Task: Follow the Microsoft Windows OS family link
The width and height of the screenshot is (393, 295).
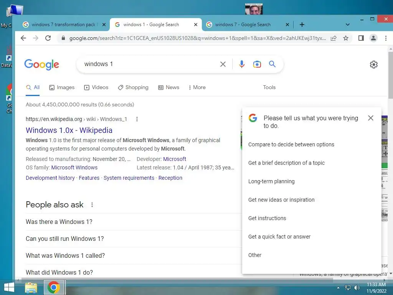Action: pyautogui.click(x=74, y=167)
